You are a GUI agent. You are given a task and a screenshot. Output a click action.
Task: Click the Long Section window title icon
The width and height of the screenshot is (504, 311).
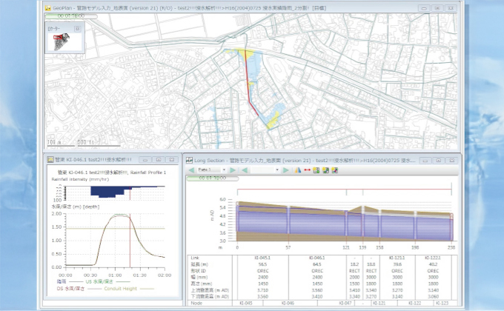tap(189, 159)
